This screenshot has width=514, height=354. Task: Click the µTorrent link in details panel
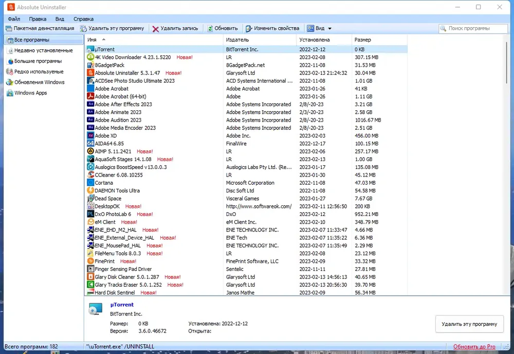(122, 305)
